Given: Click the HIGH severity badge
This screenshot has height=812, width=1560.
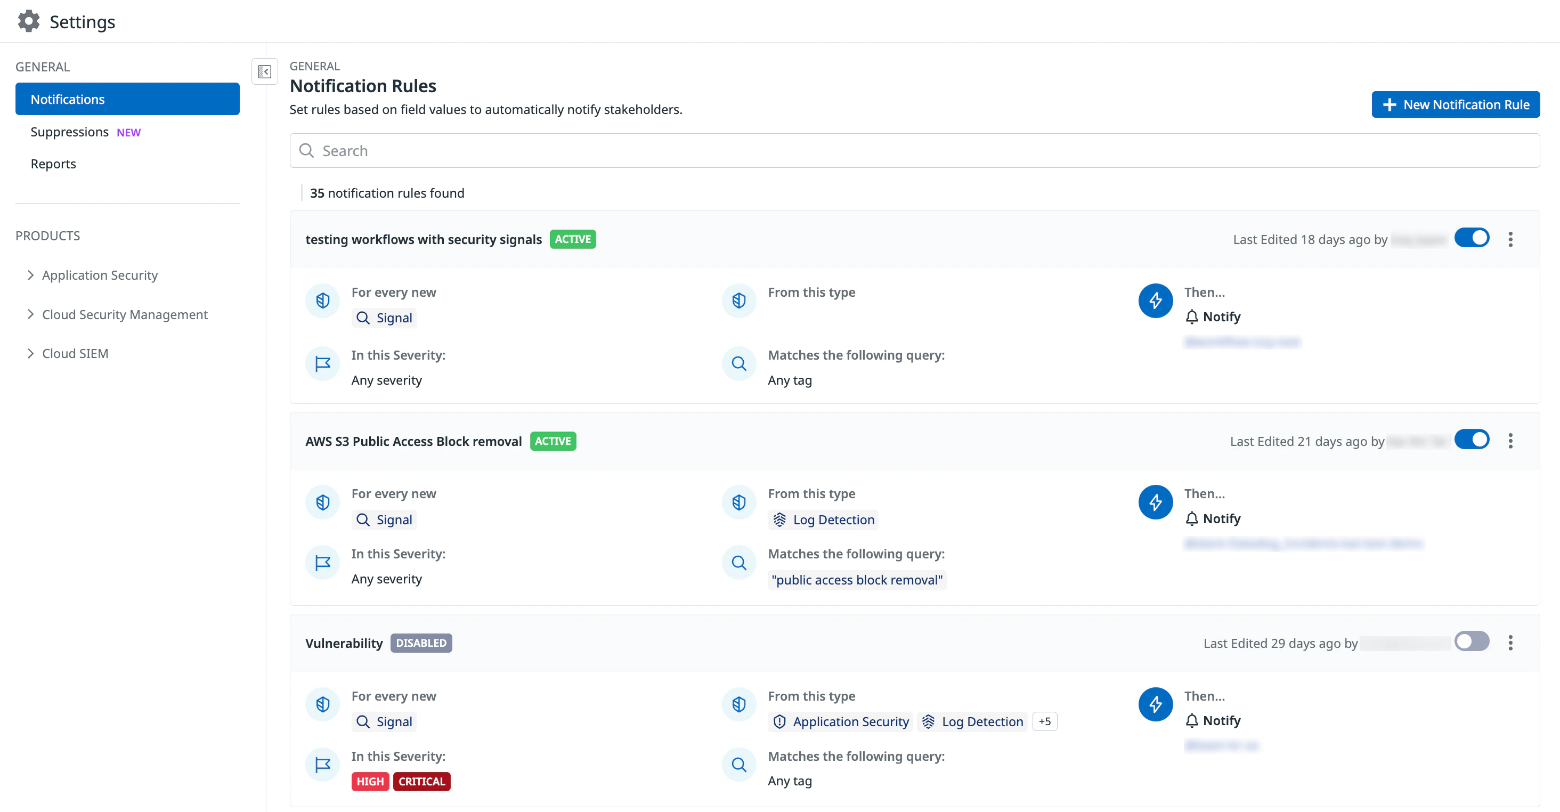Looking at the screenshot, I should click(x=370, y=781).
